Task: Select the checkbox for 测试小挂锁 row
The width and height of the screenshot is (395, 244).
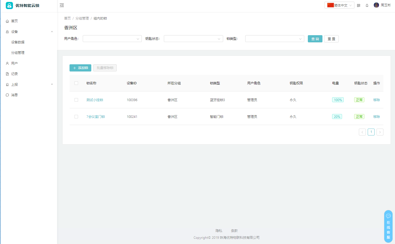Action: [76, 100]
